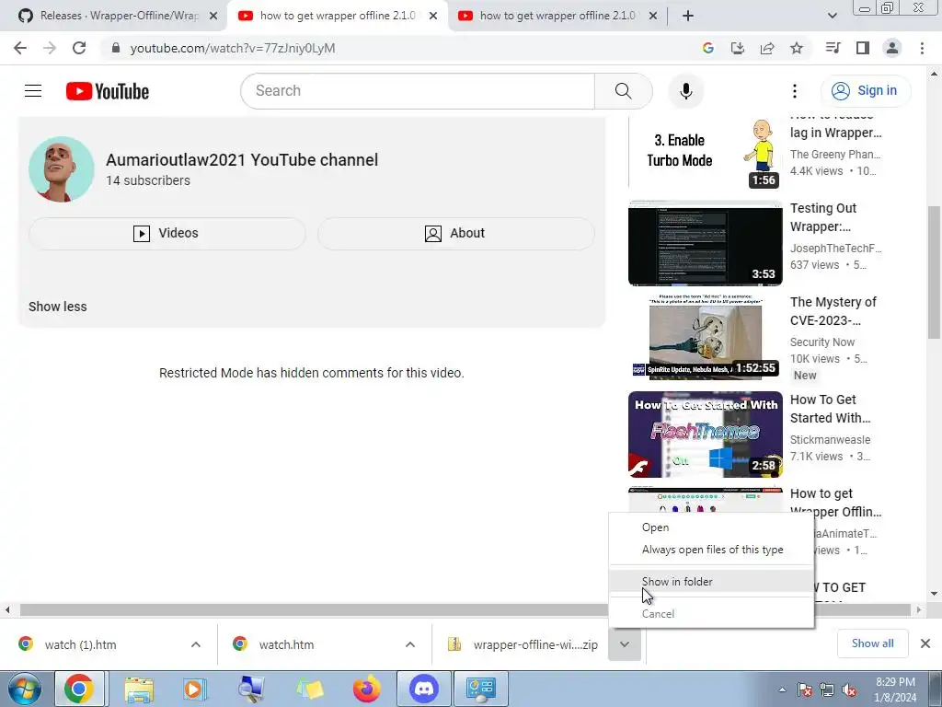Open YouTube settings three-dot menu
This screenshot has width=942, height=707.
point(794,91)
